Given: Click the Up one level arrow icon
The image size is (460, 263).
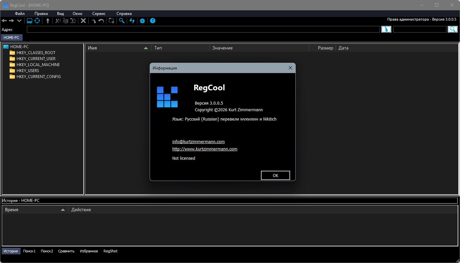Looking at the screenshot, I should click(48, 21).
